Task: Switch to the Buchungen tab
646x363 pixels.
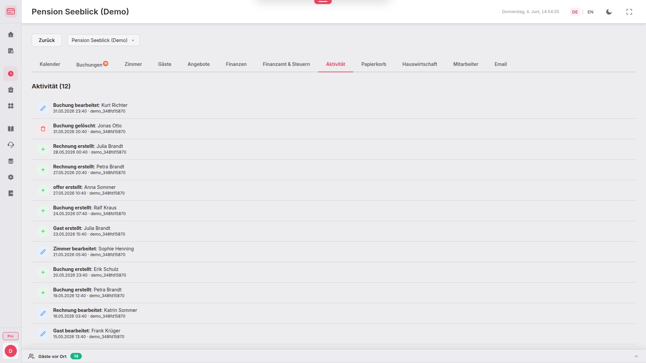Action: click(x=92, y=64)
